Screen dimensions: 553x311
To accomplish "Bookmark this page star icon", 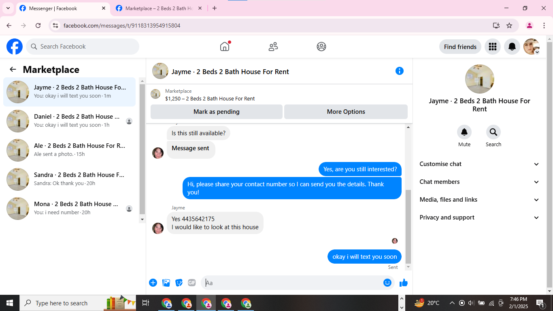I will (x=509, y=26).
